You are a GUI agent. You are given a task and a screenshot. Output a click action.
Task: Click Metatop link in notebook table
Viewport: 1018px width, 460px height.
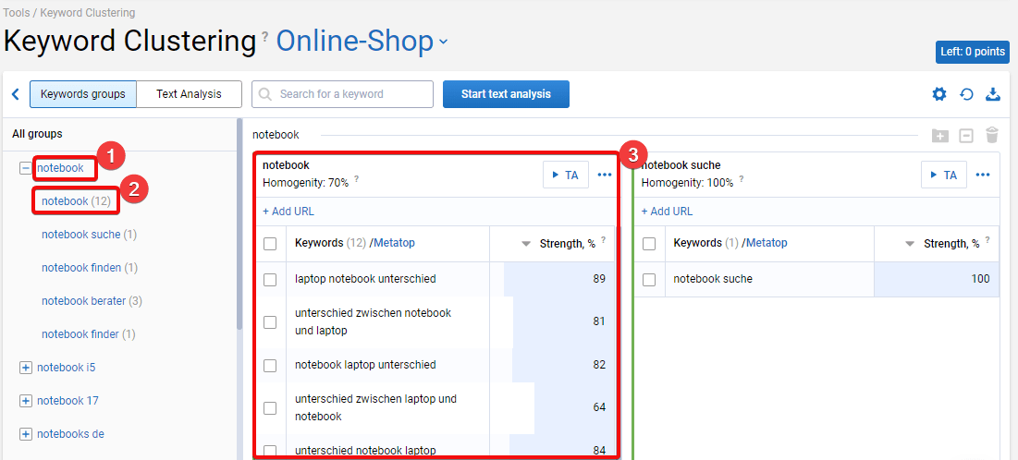(x=394, y=243)
